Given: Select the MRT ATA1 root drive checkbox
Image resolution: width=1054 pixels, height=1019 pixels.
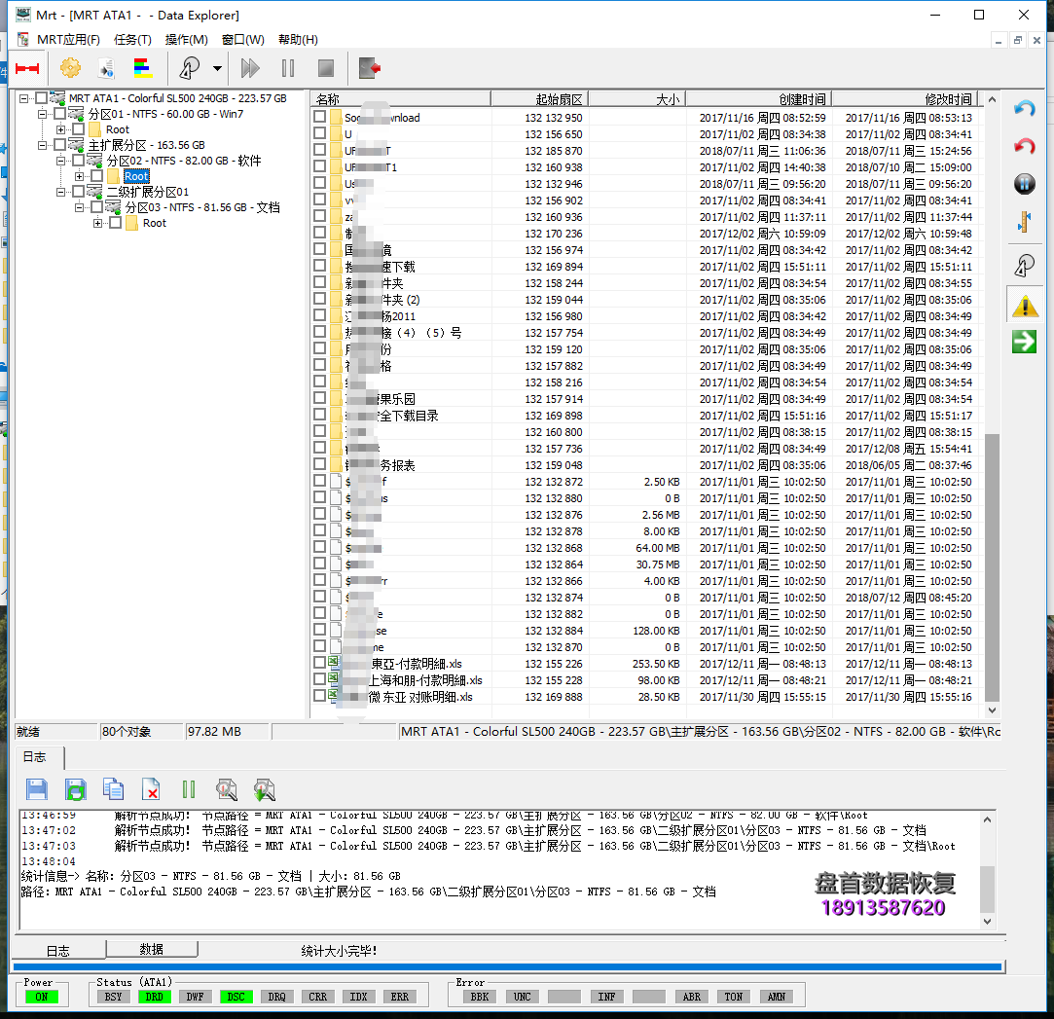Looking at the screenshot, I should 41,98.
